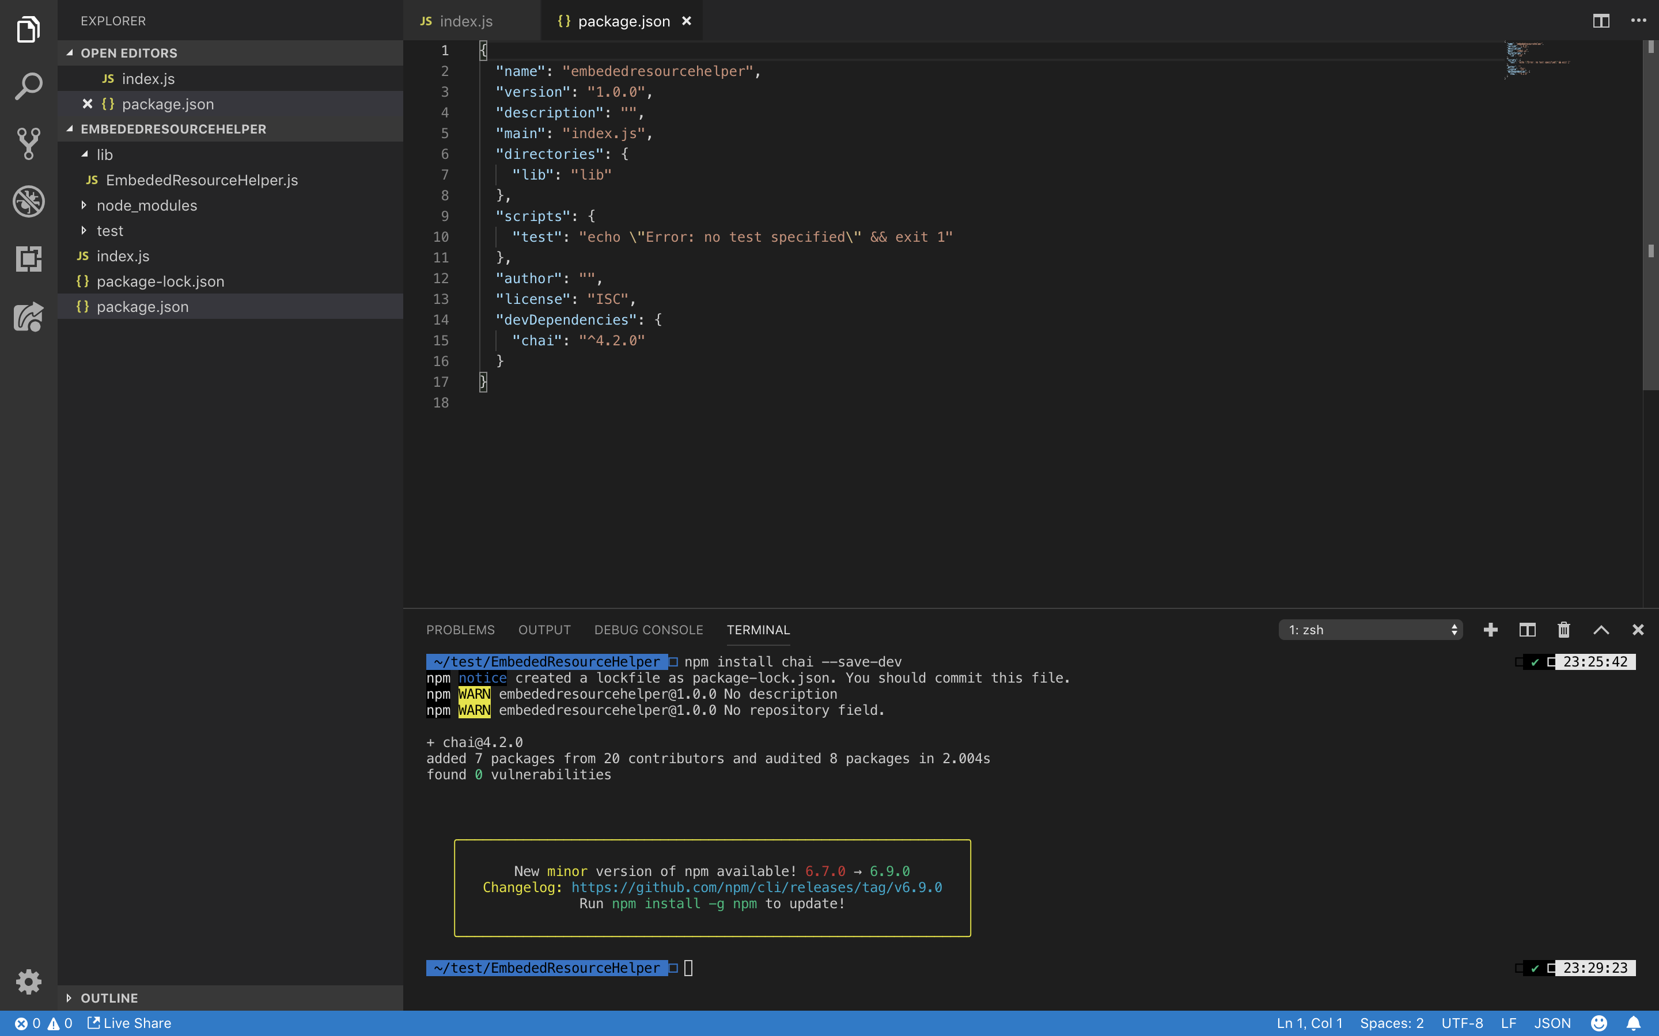This screenshot has height=1036, width=1659.
Task: Open the editor More Actions ellipsis
Action: tap(1638, 21)
